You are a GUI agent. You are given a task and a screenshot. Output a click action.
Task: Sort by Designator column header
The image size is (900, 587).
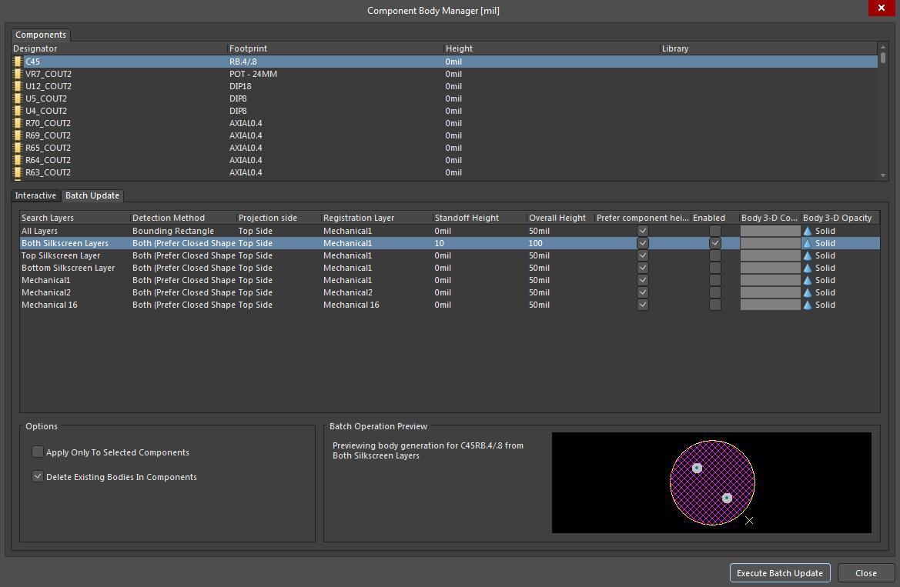click(119, 48)
